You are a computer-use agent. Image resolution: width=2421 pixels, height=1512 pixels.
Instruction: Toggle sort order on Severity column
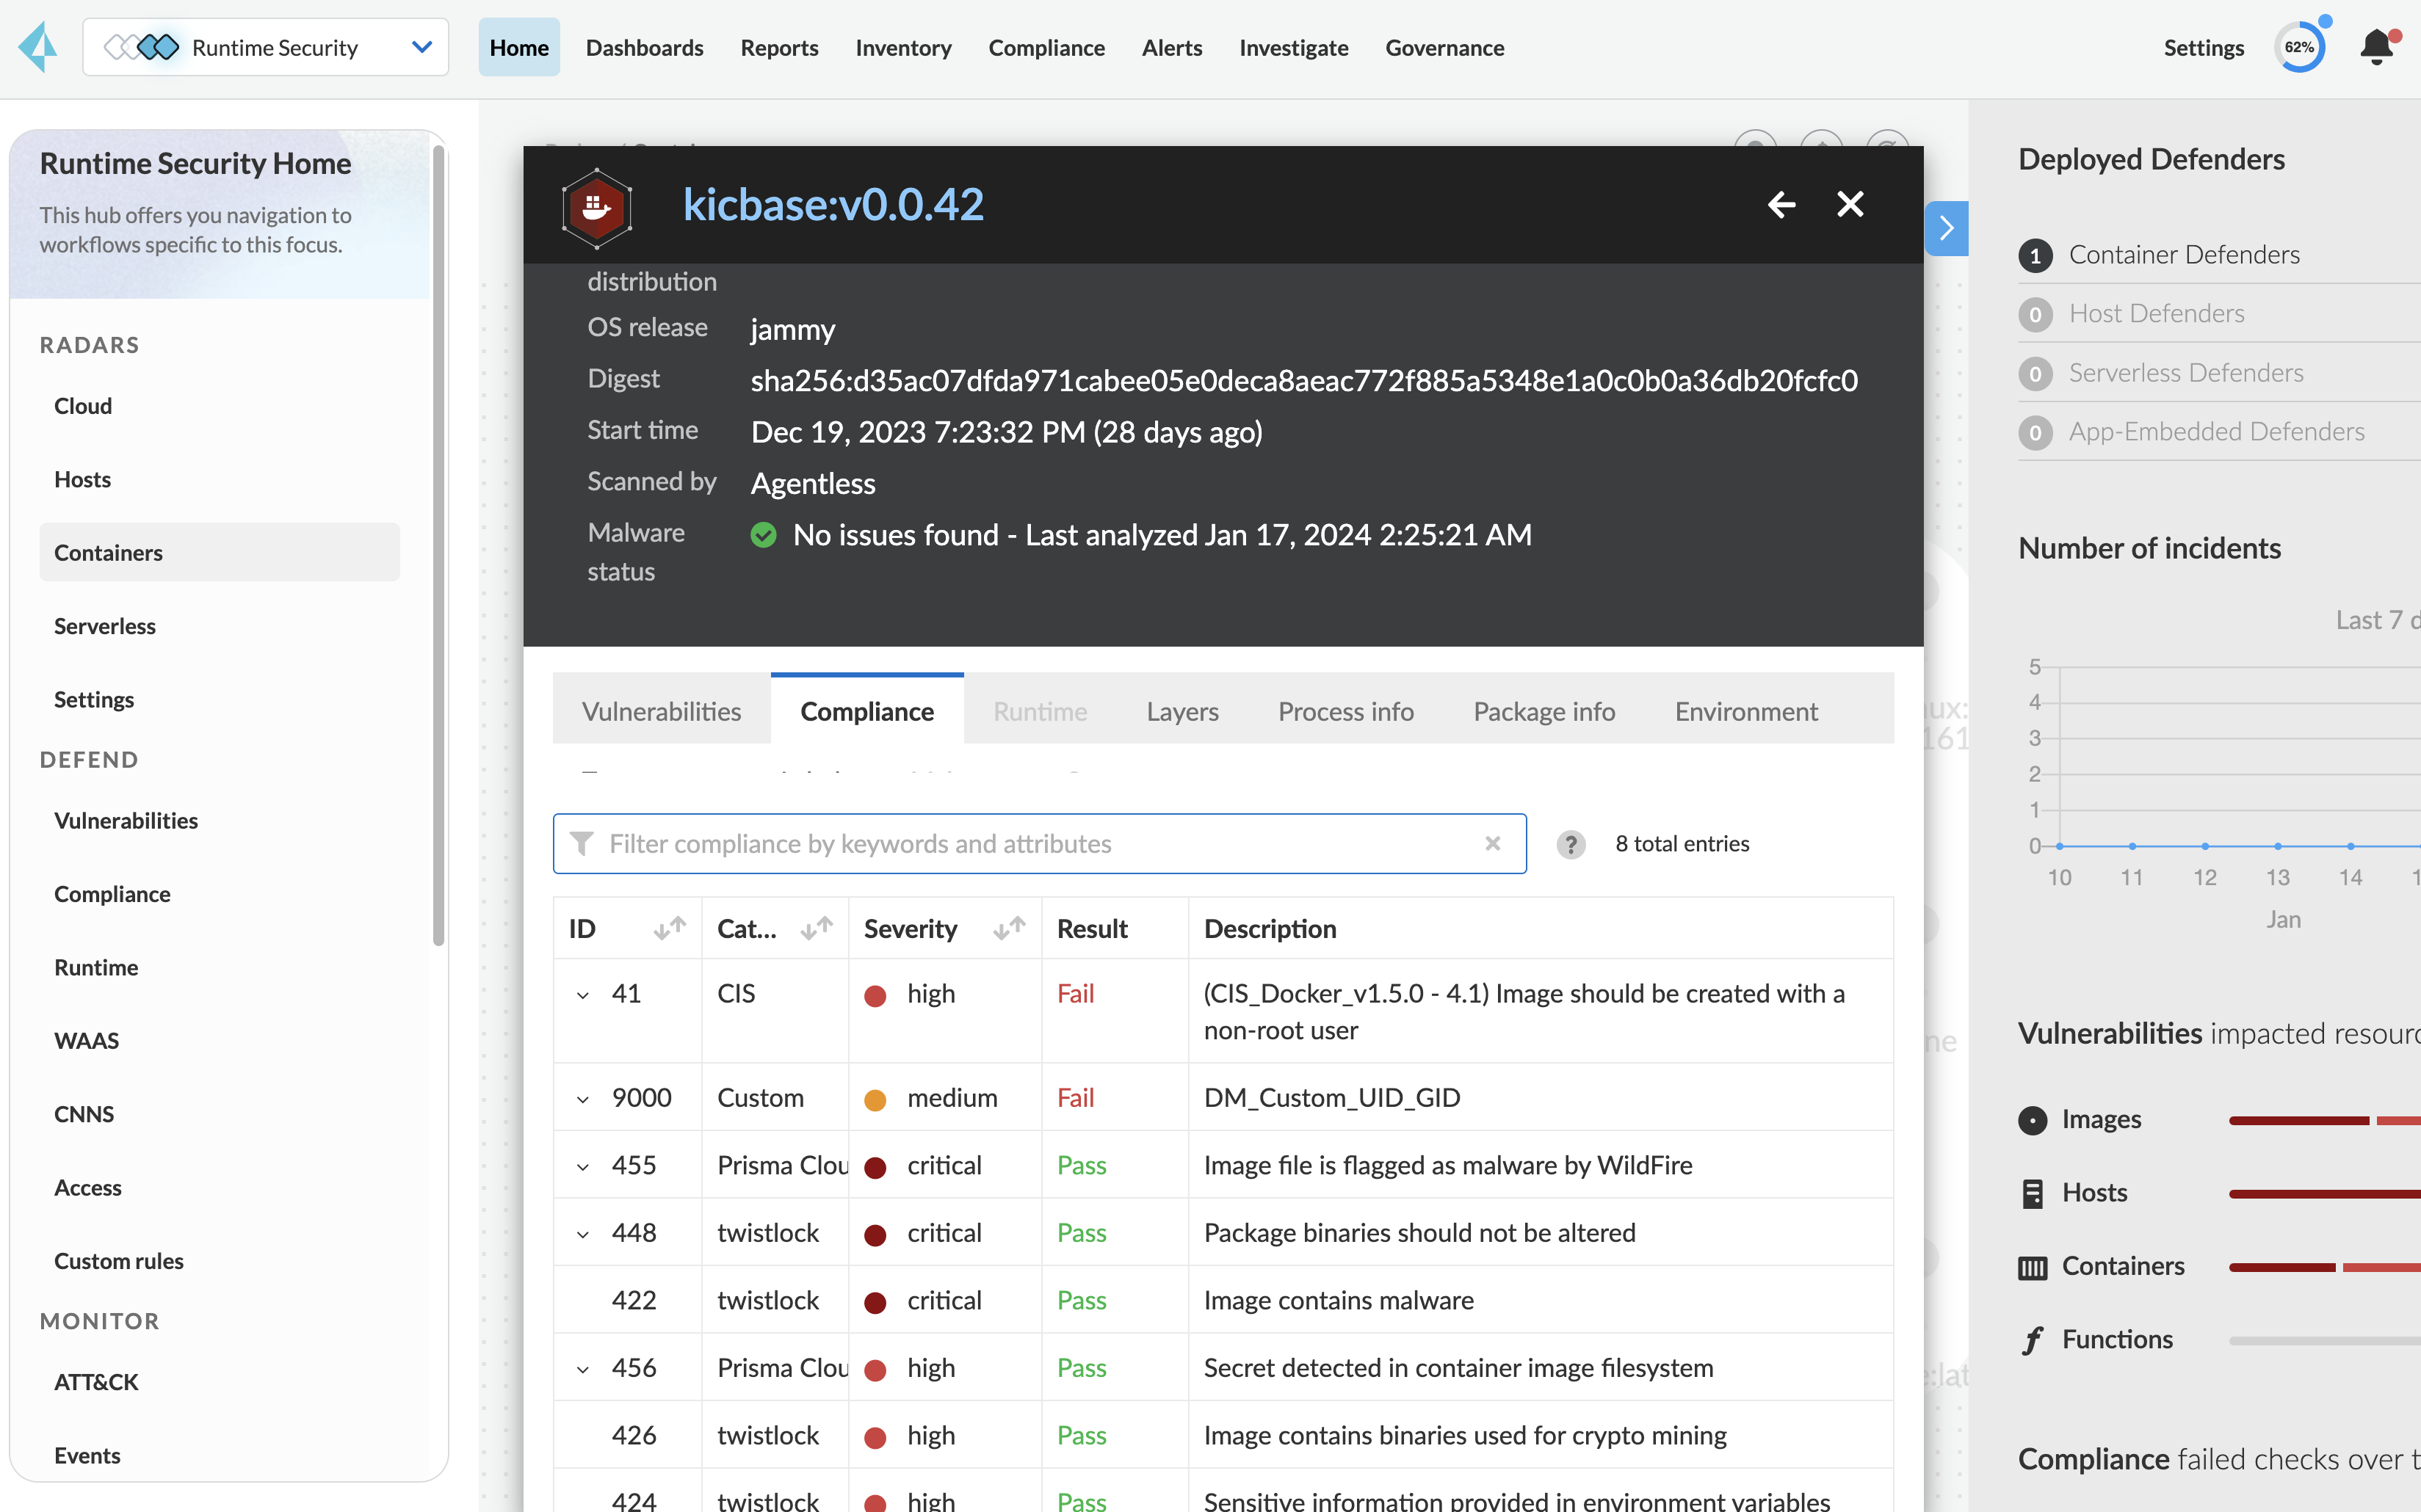tap(1008, 928)
